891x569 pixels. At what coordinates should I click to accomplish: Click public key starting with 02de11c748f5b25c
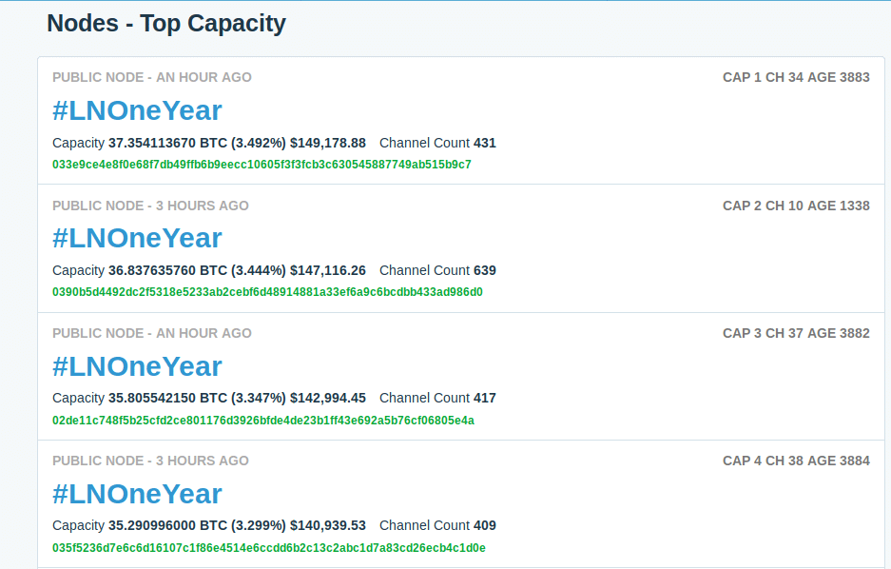coord(263,421)
